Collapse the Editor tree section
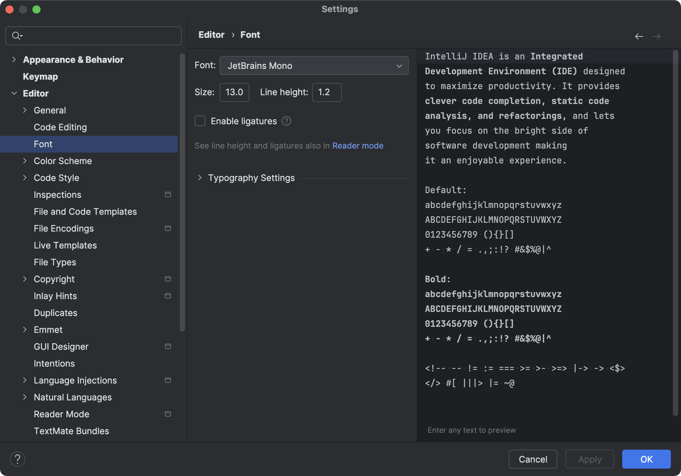The height and width of the screenshot is (476, 681). 14,93
